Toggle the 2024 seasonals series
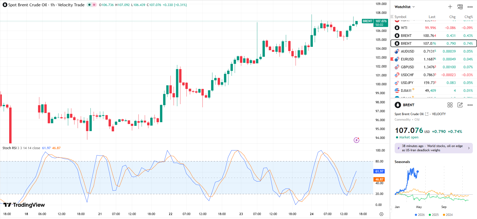477x219 pixels. point(448,215)
